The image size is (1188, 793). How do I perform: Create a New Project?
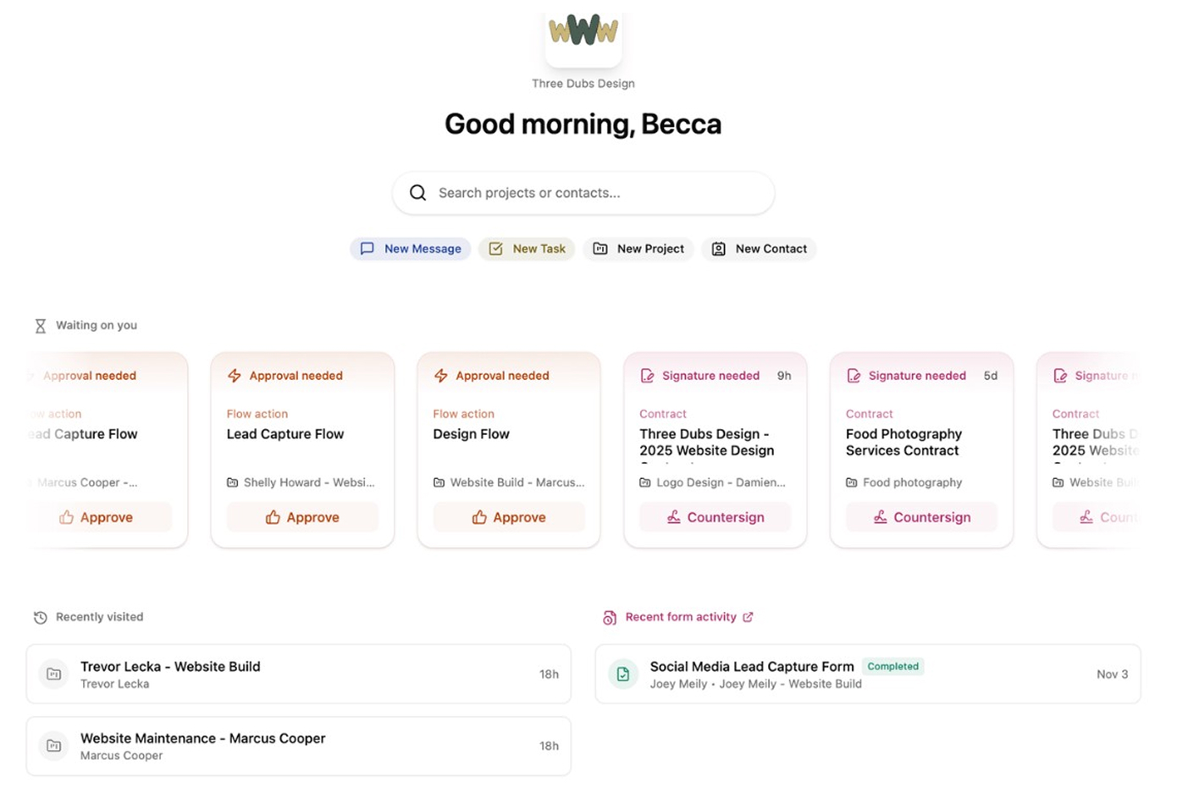(x=638, y=249)
